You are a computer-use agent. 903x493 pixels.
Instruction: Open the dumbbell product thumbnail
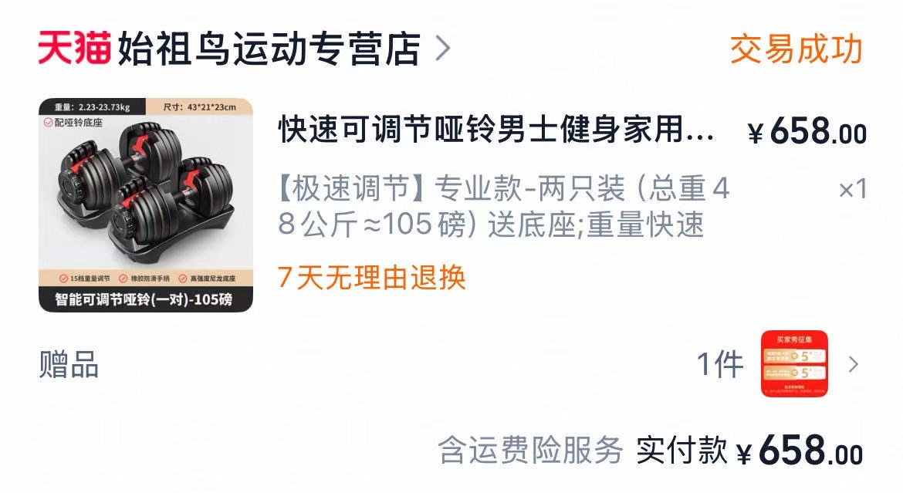pyautogui.click(x=146, y=205)
